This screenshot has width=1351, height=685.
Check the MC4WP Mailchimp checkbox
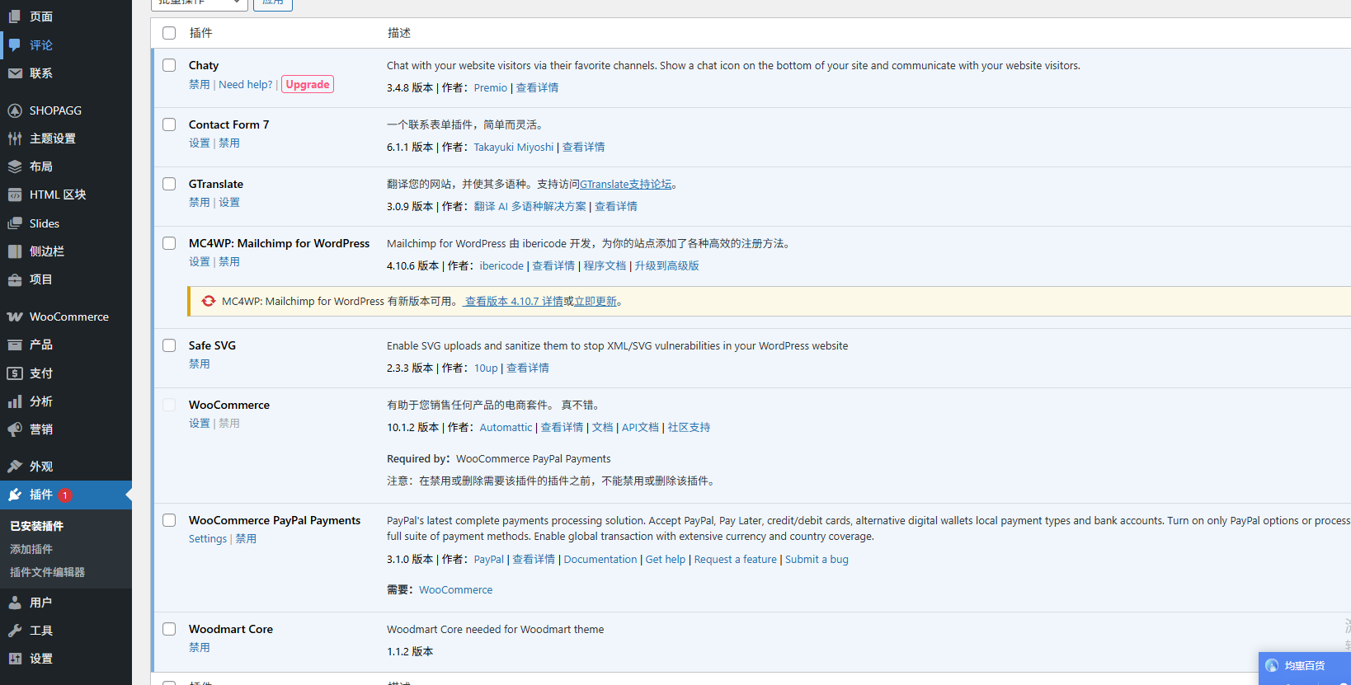pyautogui.click(x=169, y=243)
